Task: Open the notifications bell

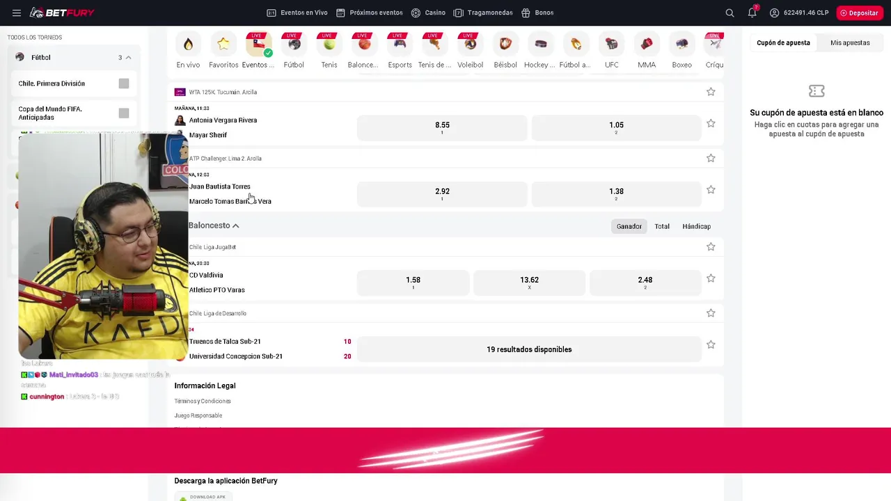Action: point(752,13)
